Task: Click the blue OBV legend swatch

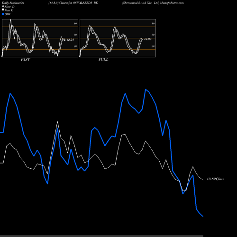Action: [3, 14]
